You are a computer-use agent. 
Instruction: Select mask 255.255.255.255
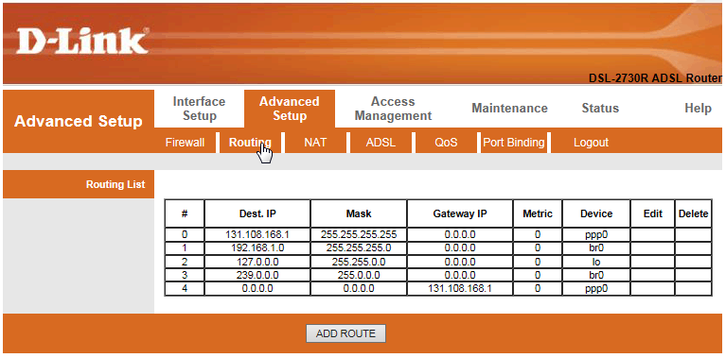click(359, 234)
